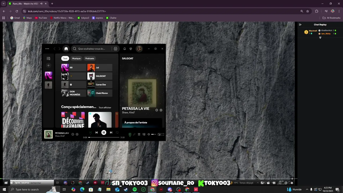This screenshot has width=343, height=193.
Task: Open Spotify three-dots menu
Action: point(47,49)
